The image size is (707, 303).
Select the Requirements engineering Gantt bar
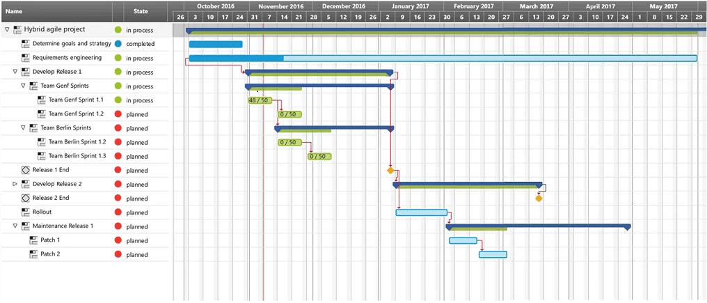(443, 59)
